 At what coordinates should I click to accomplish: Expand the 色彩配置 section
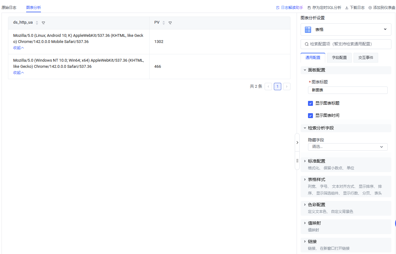pyautogui.click(x=317, y=205)
